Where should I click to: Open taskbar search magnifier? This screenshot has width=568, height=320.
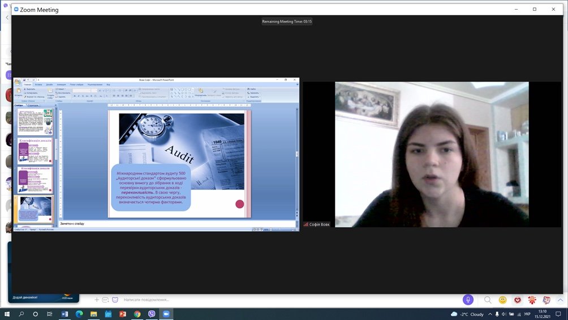21,314
